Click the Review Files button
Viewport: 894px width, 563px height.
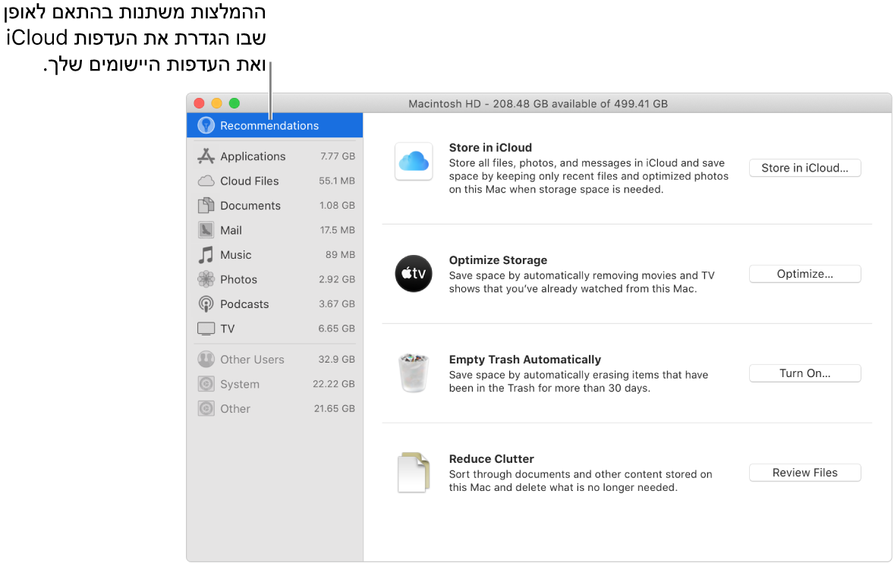coord(804,473)
